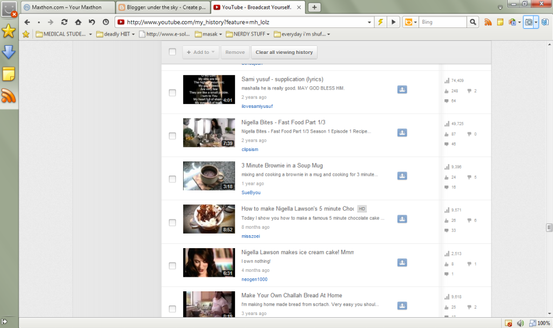Viewport: 553px width, 328px height.
Task: Switch to the Maxthon.com tab
Action: [67, 7]
